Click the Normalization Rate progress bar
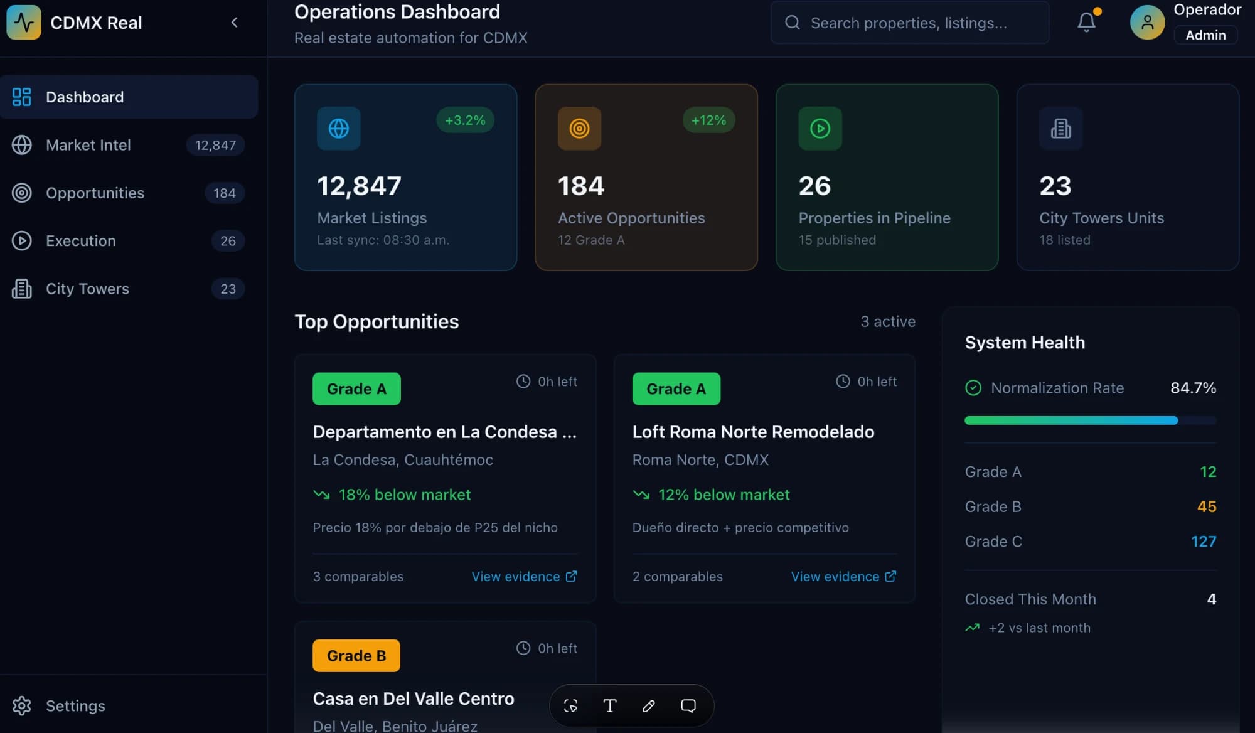Viewport: 1255px width, 733px height. pos(1090,420)
